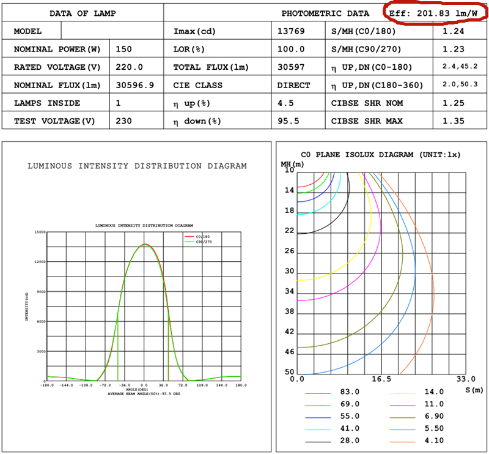Select the blue 55.0 legend entry
The height and width of the screenshot is (454, 489).
pos(318,417)
